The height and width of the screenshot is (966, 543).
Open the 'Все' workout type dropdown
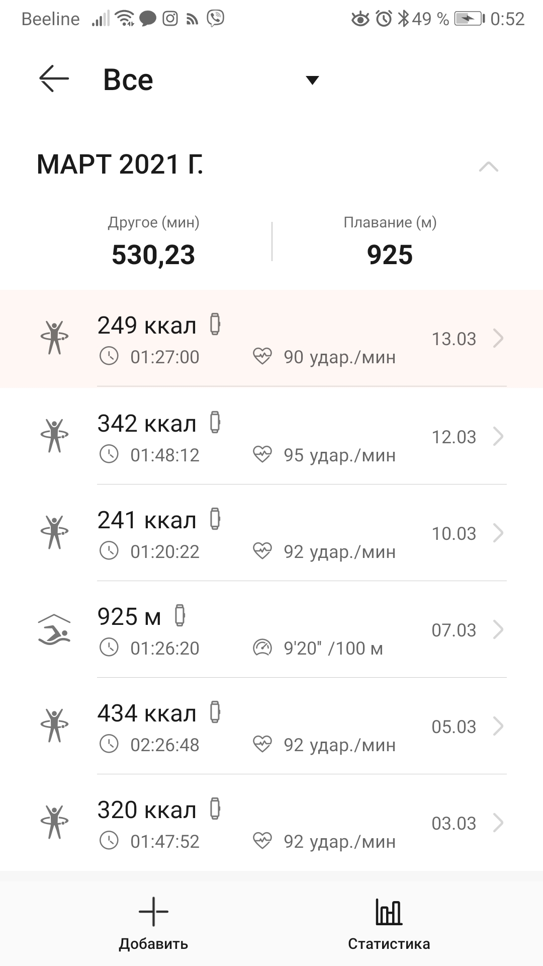click(x=312, y=80)
